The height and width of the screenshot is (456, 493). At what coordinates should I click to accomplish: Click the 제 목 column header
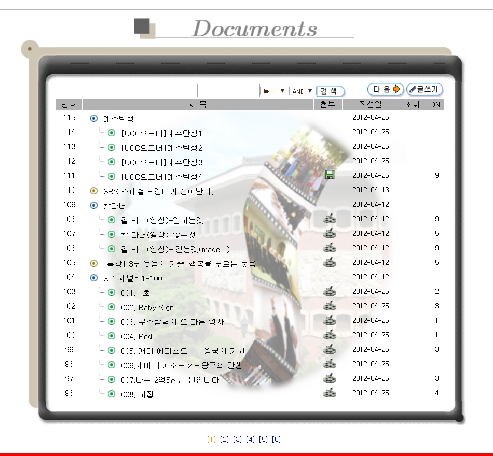[x=198, y=104]
